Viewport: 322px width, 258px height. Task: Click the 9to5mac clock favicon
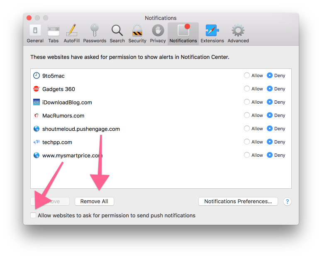coord(37,75)
